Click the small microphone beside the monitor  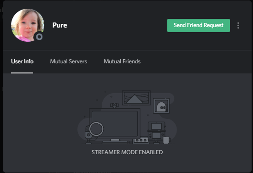click(x=88, y=135)
